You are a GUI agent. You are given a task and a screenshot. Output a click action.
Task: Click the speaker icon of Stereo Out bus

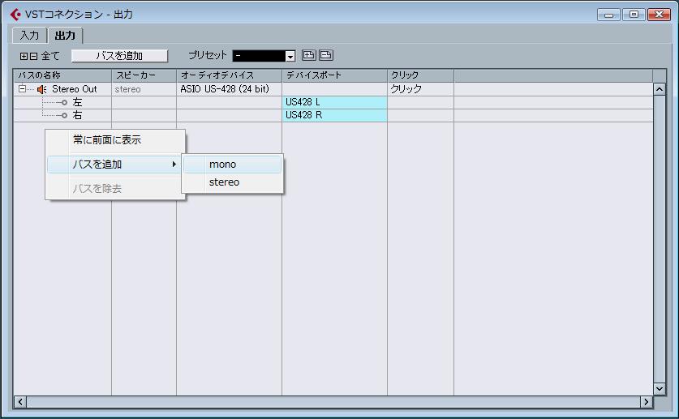[41, 89]
